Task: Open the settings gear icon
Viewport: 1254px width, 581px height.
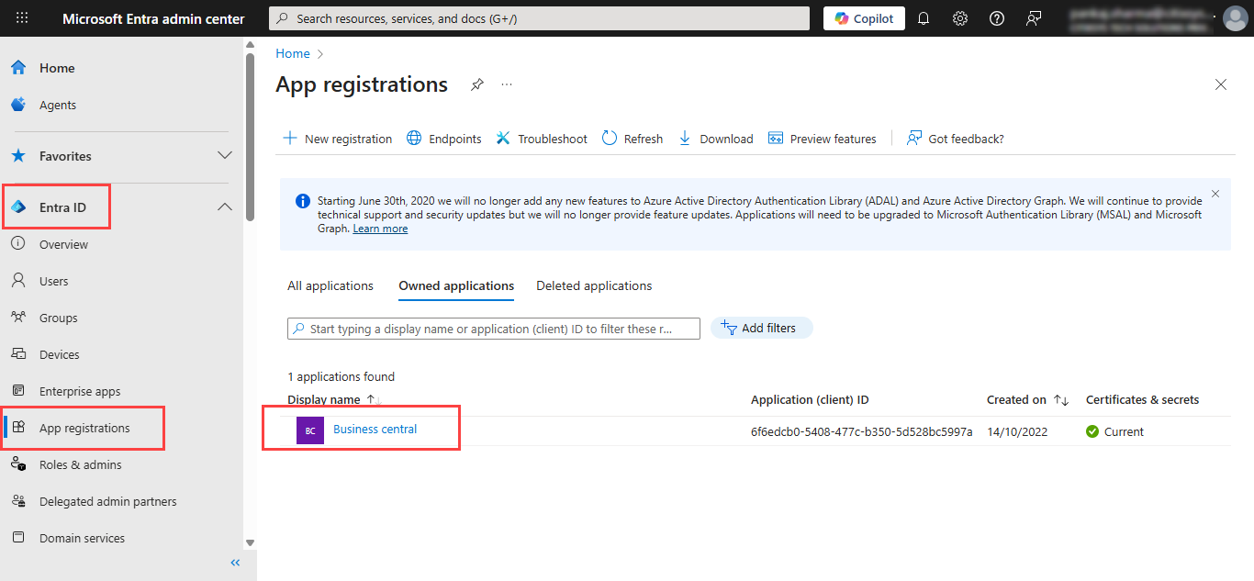Action: click(960, 18)
